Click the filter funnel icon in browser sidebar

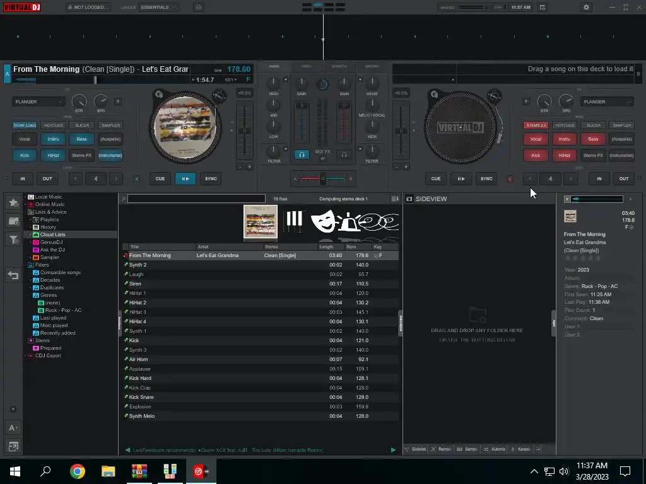(x=13, y=239)
